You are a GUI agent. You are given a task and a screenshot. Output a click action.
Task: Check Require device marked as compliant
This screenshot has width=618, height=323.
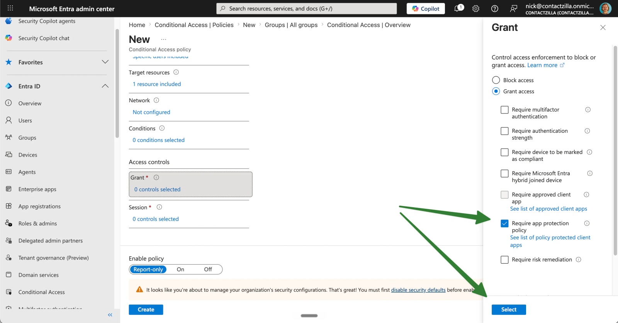point(504,152)
